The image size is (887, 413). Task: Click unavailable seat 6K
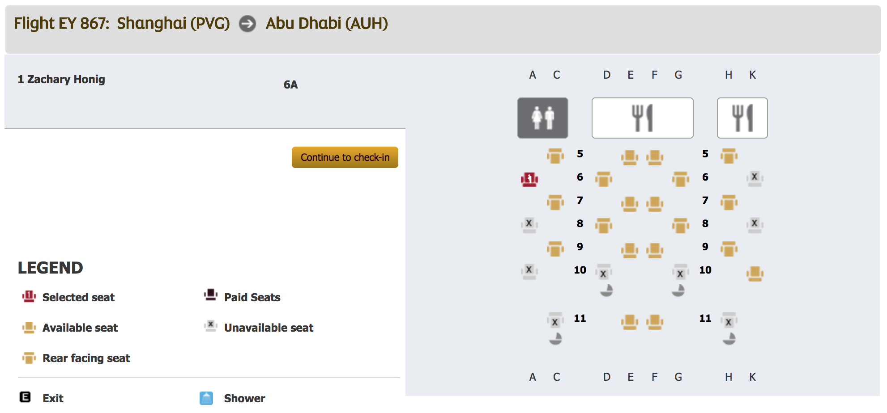pyautogui.click(x=755, y=178)
